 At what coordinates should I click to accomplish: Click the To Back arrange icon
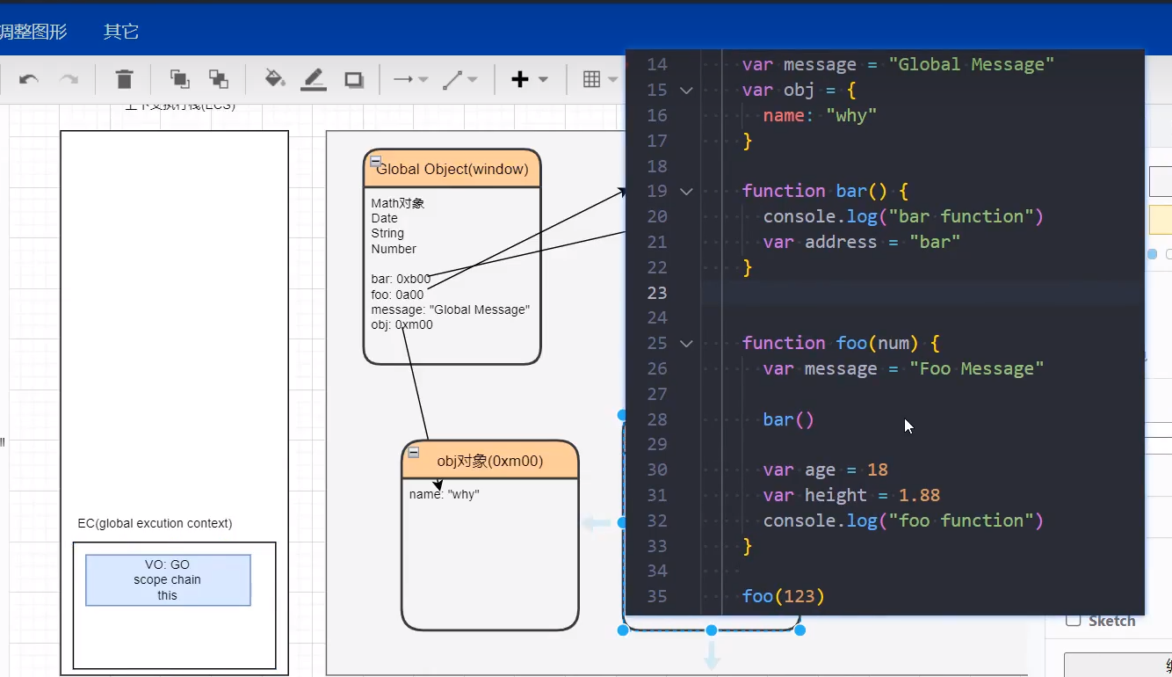point(219,79)
